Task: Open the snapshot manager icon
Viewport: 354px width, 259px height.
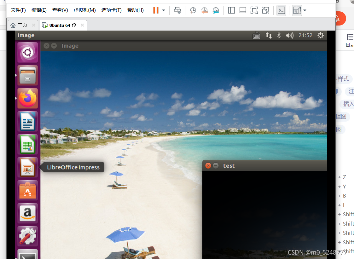Action: coord(216,10)
